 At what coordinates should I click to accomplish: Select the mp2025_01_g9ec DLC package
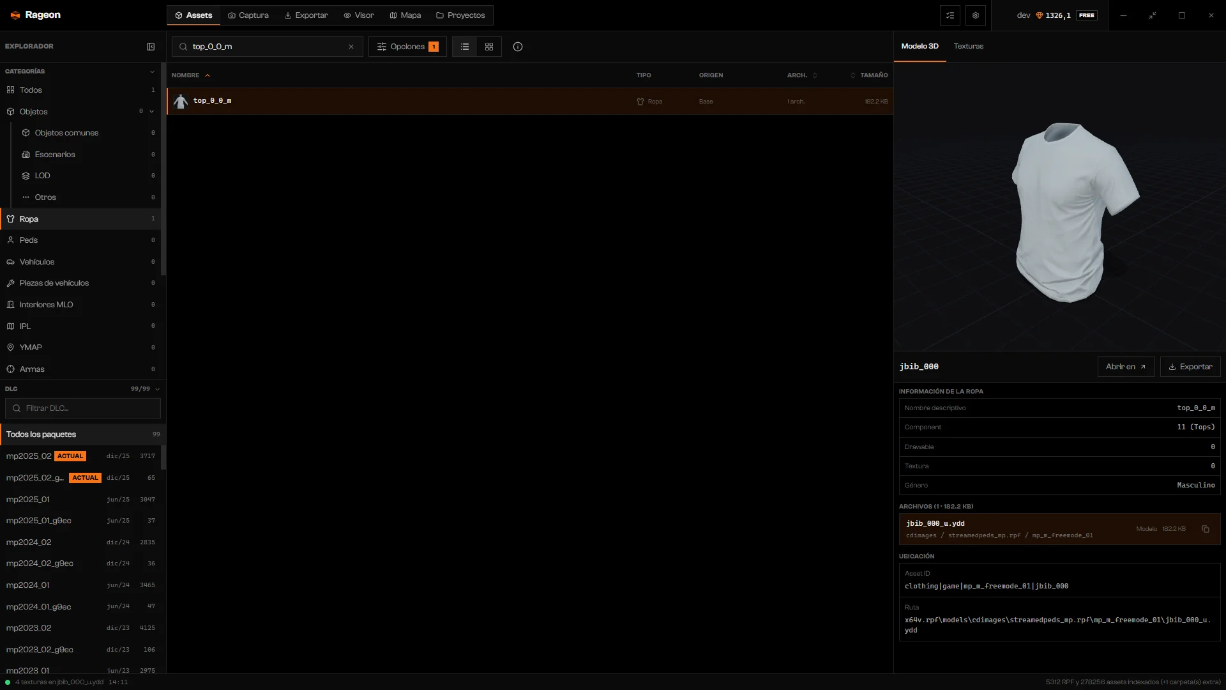tap(80, 521)
